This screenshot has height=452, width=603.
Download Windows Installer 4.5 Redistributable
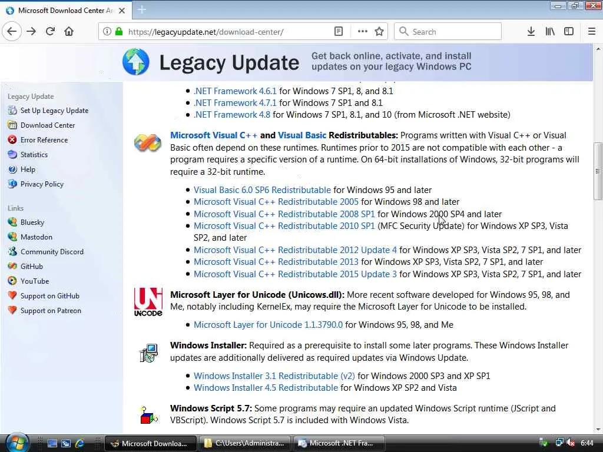(266, 388)
